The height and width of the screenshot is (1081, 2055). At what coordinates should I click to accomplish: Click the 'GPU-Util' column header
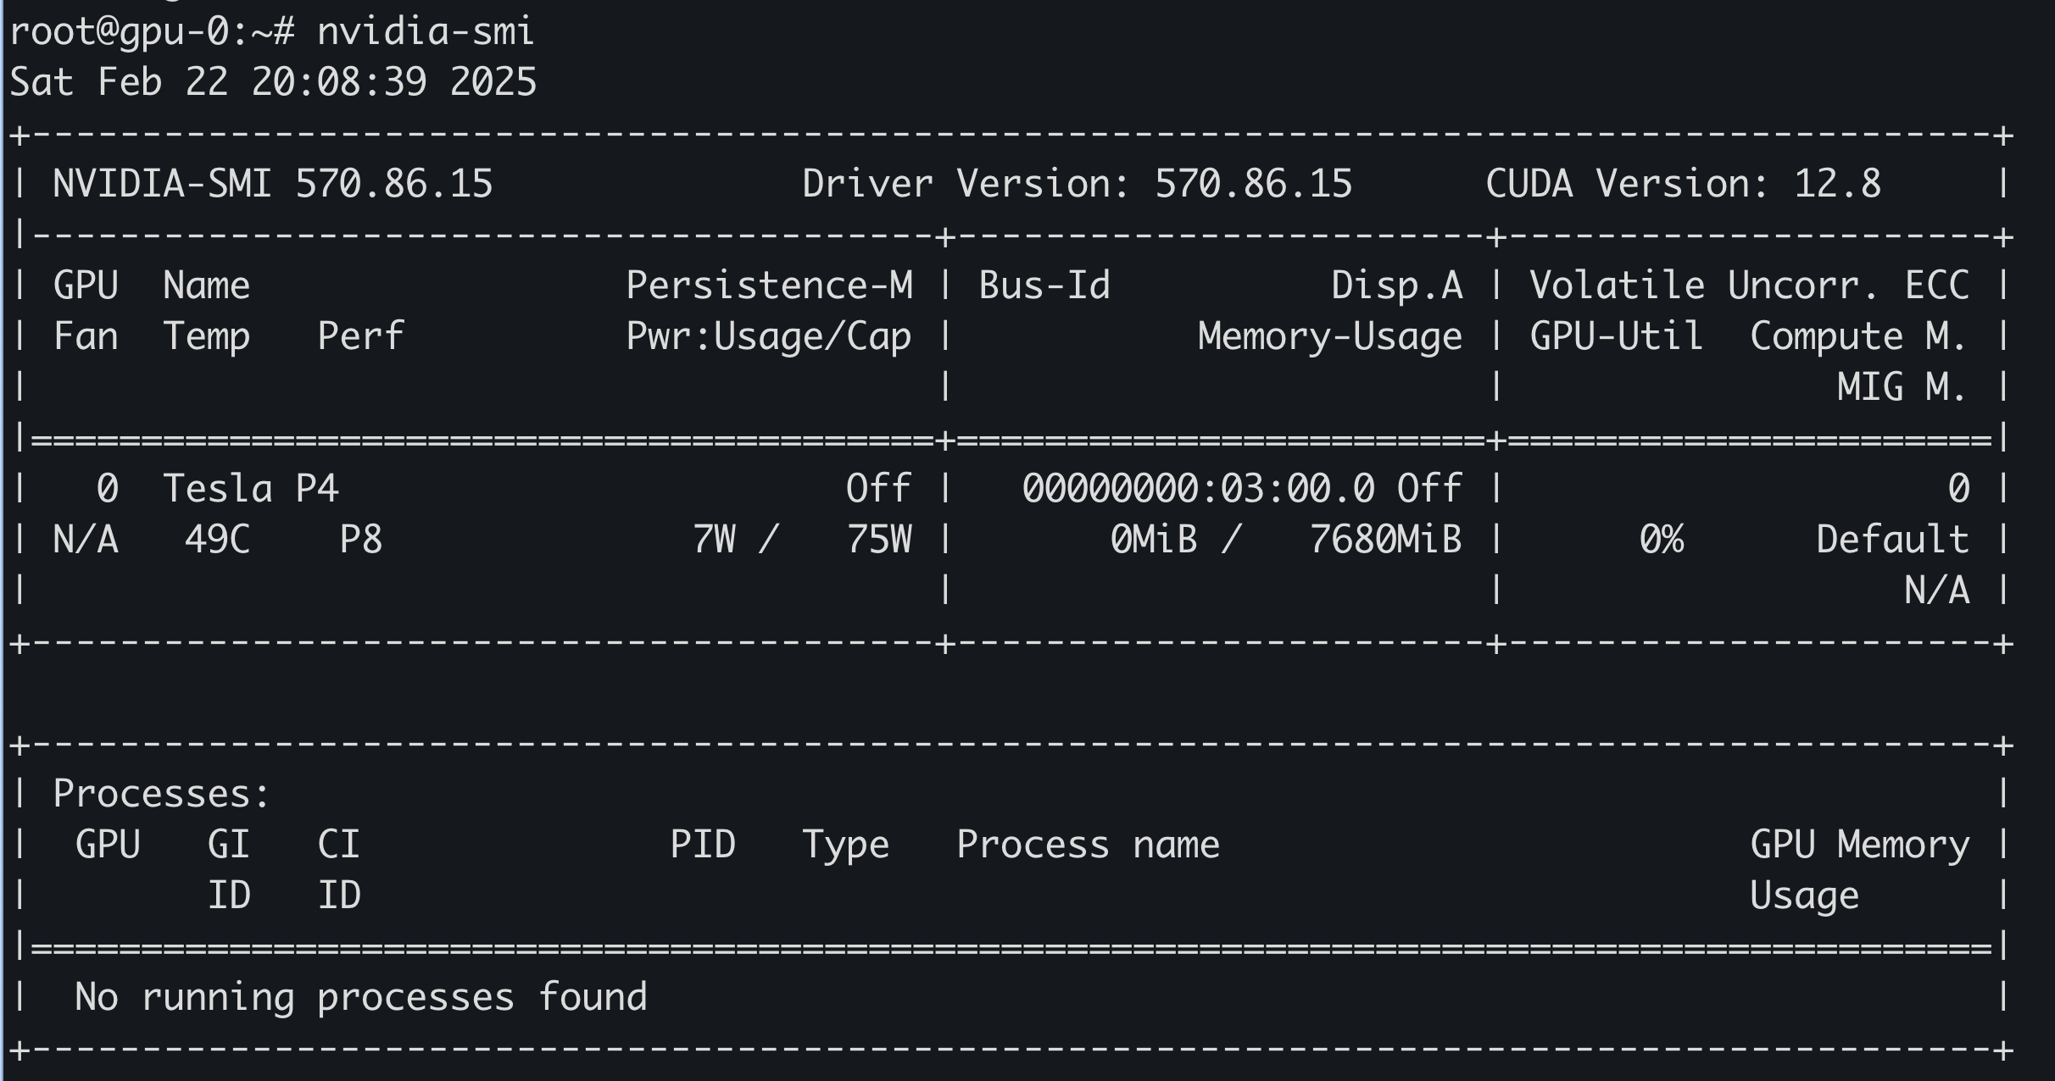tap(1616, 336)
